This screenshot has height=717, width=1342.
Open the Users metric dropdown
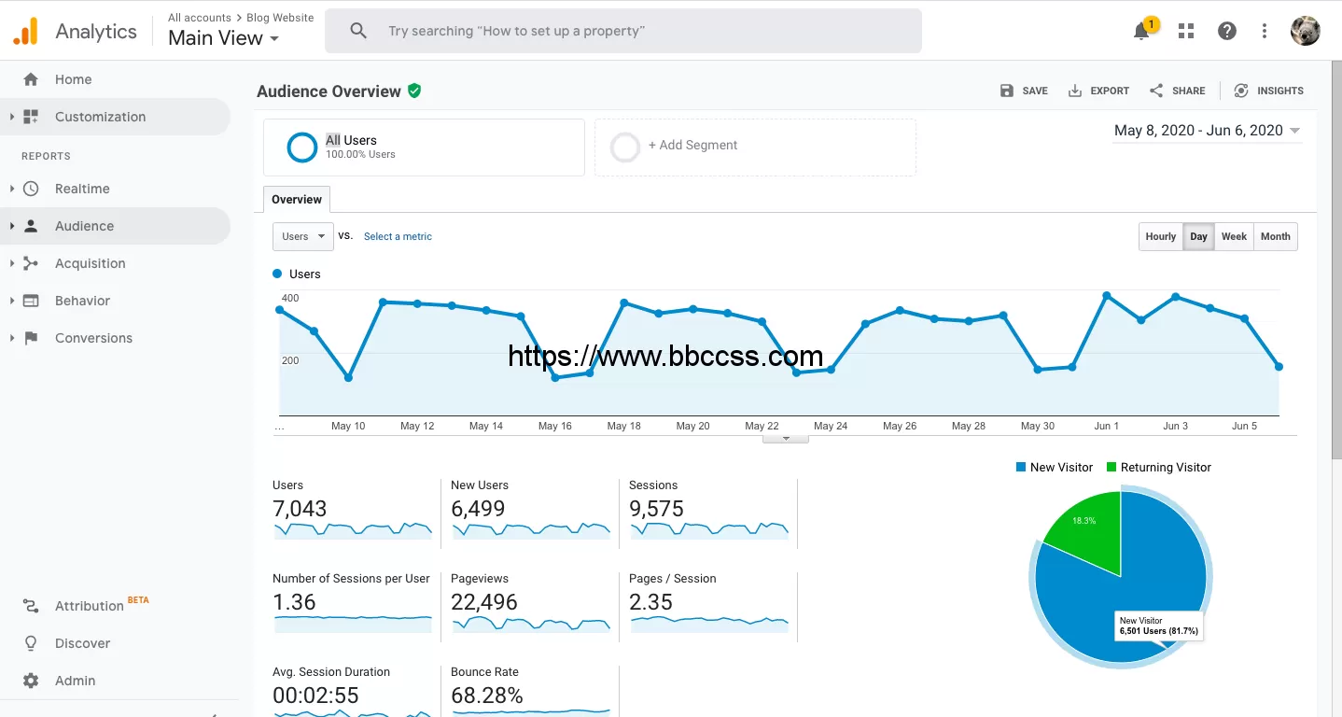point(303,236)
